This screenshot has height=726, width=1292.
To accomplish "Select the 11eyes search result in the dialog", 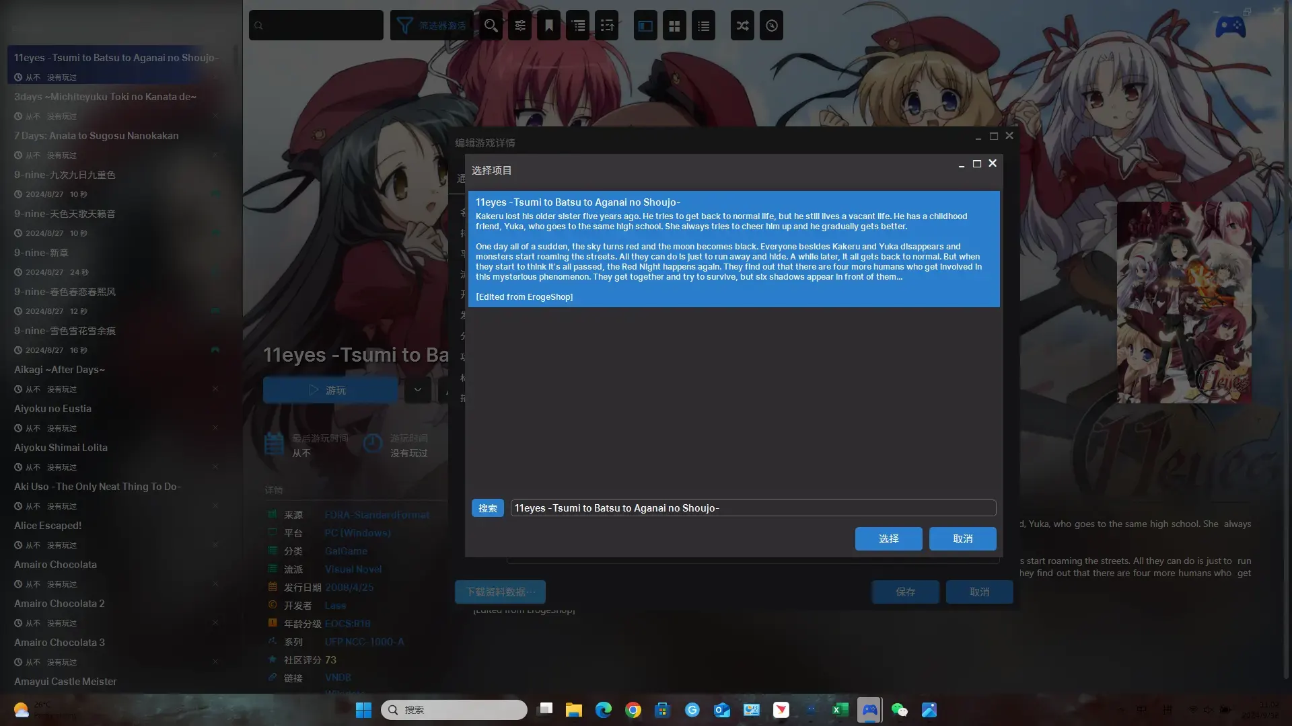I will (x=733, y=249).
